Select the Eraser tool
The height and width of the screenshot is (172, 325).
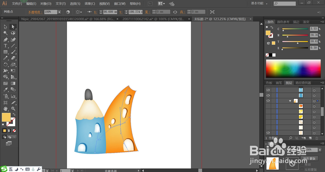(x=13, y=58)
